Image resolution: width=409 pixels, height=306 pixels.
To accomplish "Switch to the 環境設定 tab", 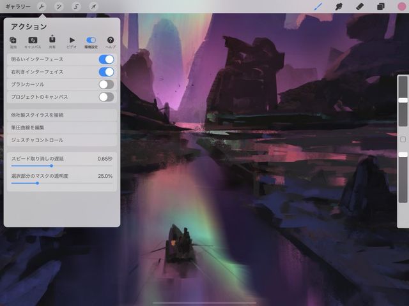I will [x=91, y=43].
